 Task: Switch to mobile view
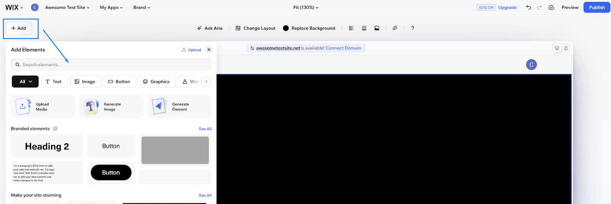[x=566, y=48]
